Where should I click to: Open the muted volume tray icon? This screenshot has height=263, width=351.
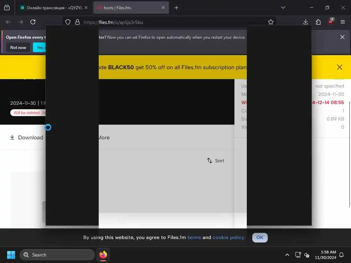[307, 255]
